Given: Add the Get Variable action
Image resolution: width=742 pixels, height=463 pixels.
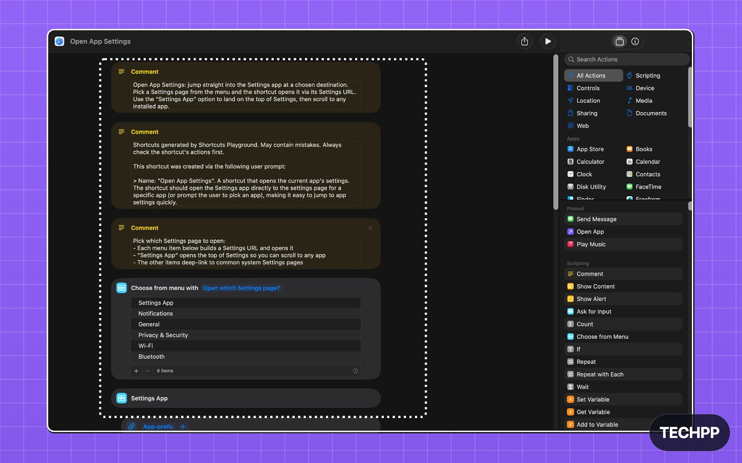Looking at the screenshot, I should tap(623, 412).
